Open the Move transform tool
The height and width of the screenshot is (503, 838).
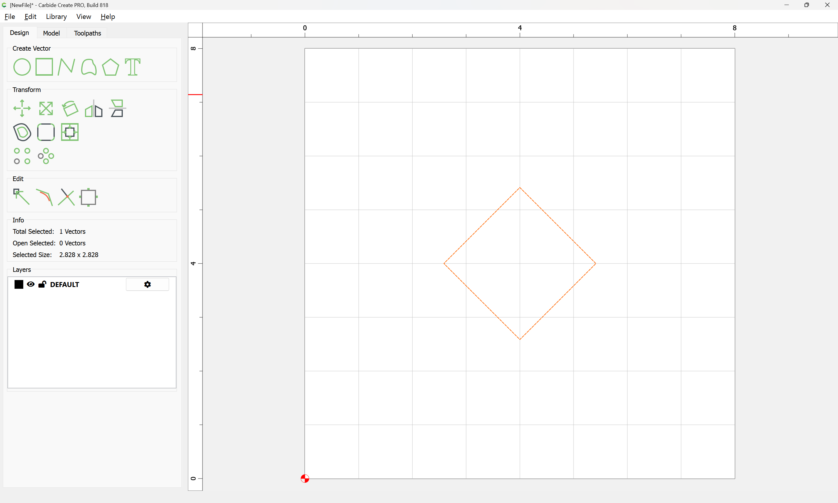[x=22, y=109]
